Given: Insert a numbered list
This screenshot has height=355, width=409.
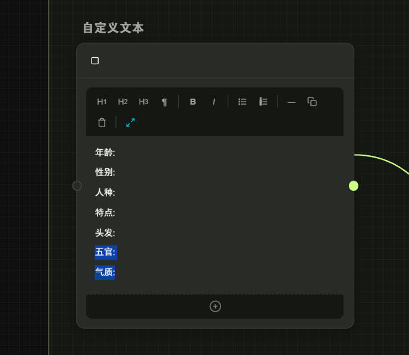Looking at the screenshot, I should (x=263, y=102).
